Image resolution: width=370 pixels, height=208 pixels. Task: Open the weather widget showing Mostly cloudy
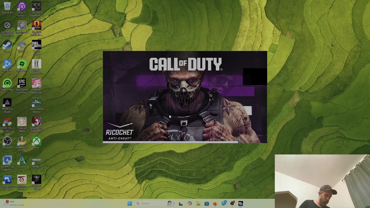point(13,203)
